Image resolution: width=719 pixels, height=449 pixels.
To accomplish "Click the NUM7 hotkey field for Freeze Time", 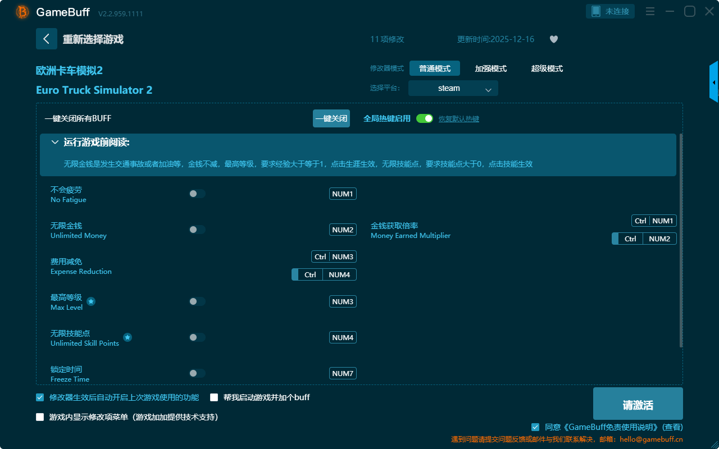I will coord(343,373).
